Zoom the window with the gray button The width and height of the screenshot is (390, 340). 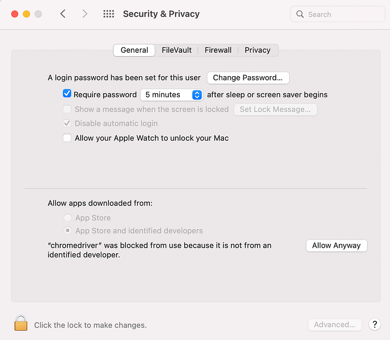coord(38,14)
